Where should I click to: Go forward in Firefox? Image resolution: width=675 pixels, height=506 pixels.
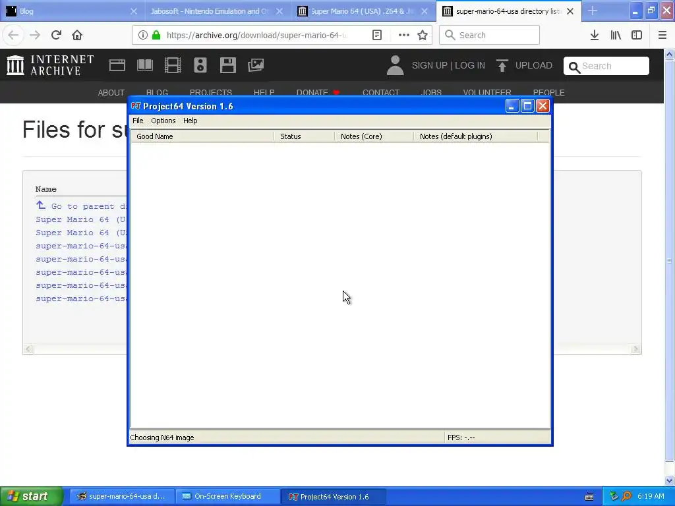coord(35,35)
